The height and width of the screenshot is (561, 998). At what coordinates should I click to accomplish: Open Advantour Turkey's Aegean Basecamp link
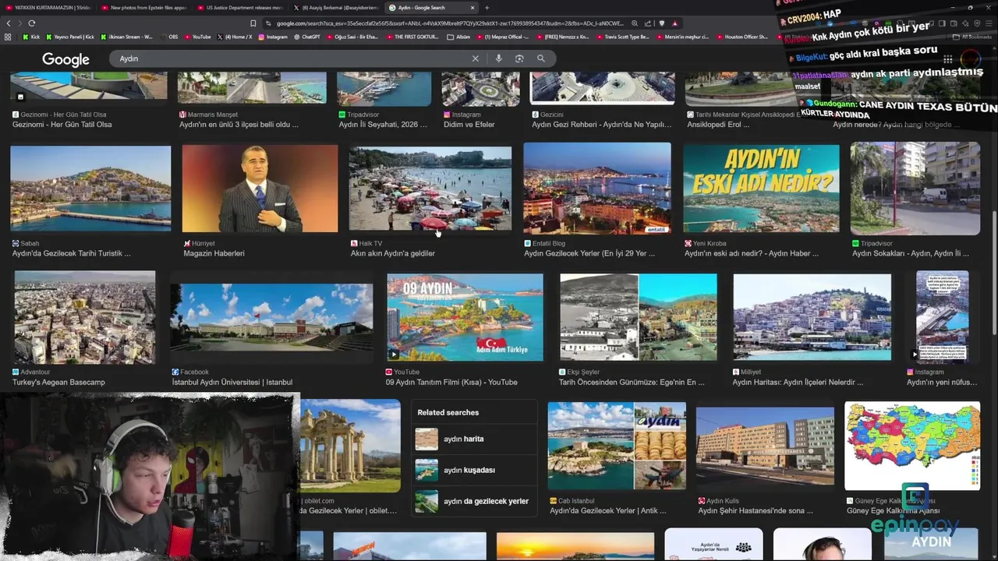click(58, 382)
